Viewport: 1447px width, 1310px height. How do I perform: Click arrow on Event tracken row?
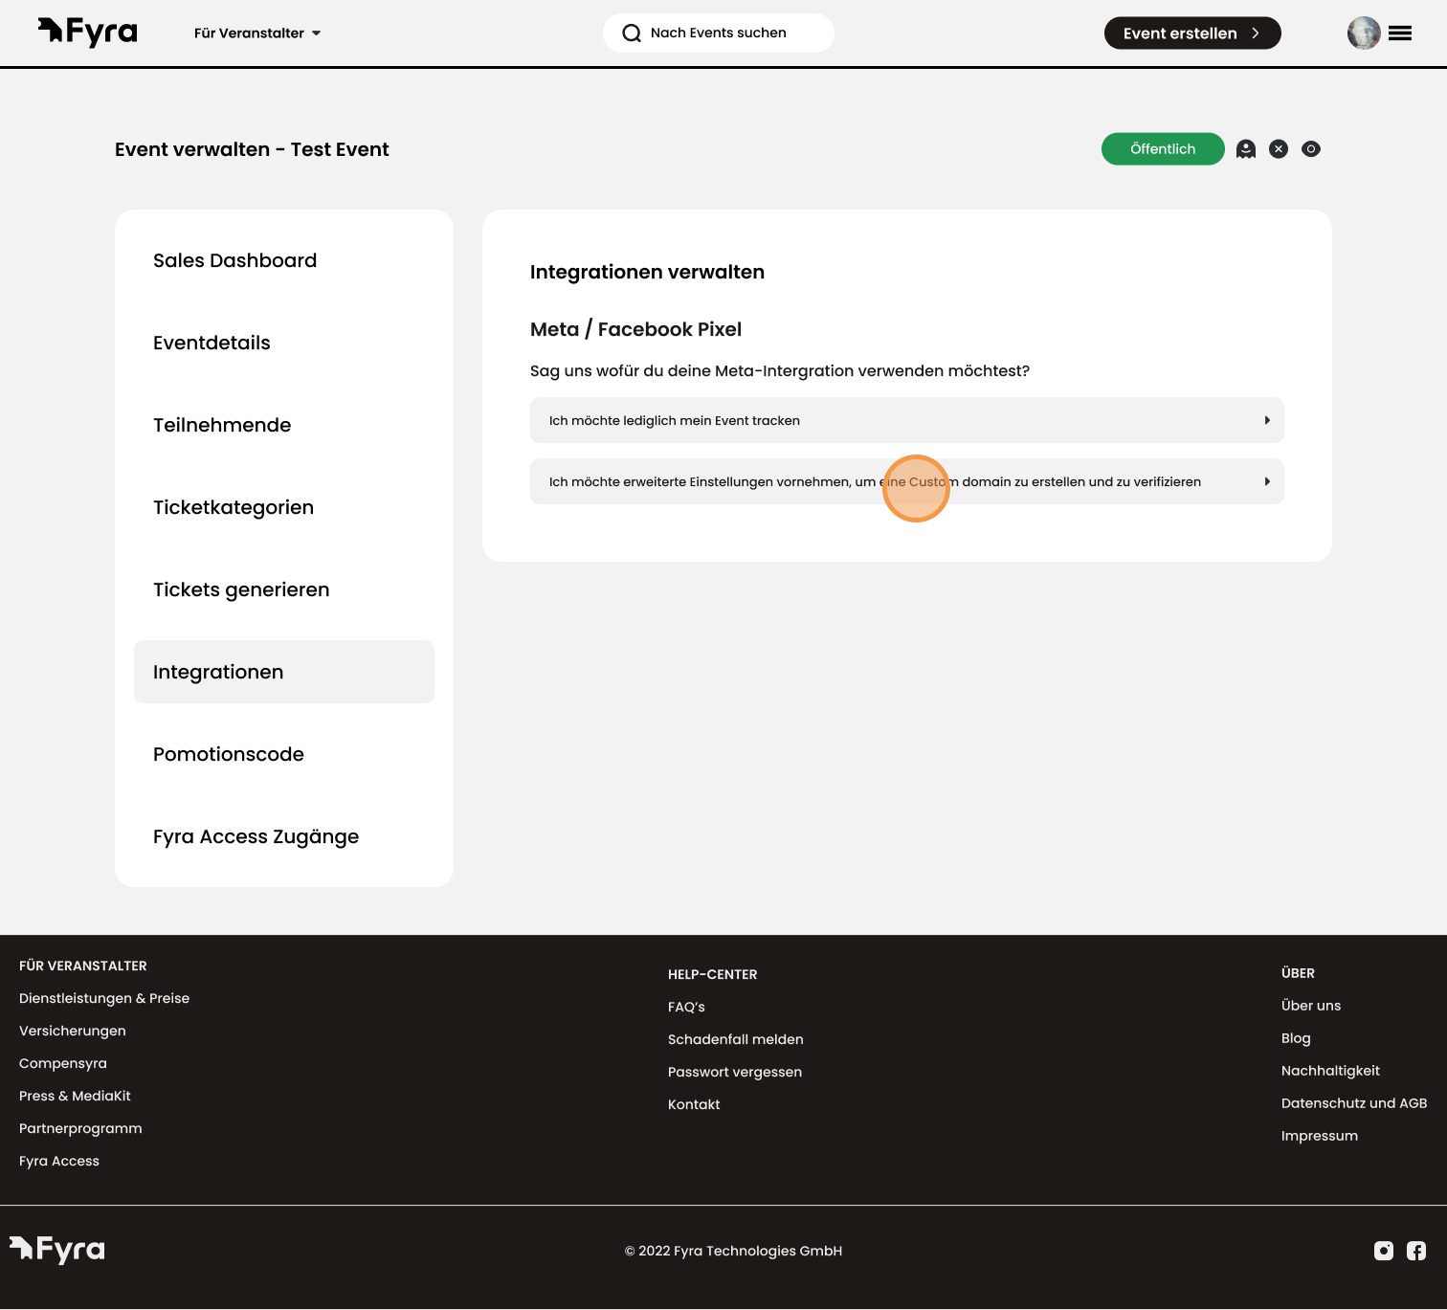tap(1267, 420)
